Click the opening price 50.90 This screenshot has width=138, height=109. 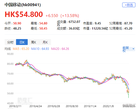(17, 23)
